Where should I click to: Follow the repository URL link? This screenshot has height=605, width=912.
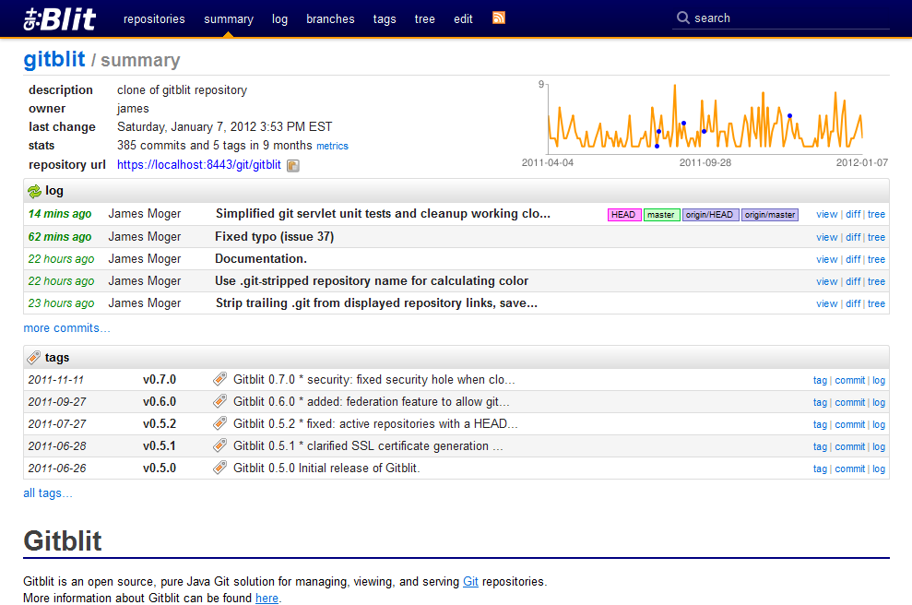(199, 165)
